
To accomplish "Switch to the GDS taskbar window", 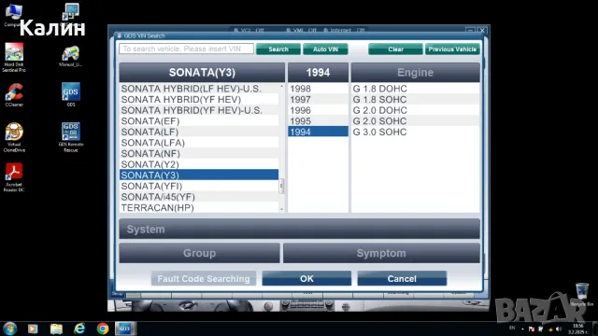I will [x=125, y=329].
